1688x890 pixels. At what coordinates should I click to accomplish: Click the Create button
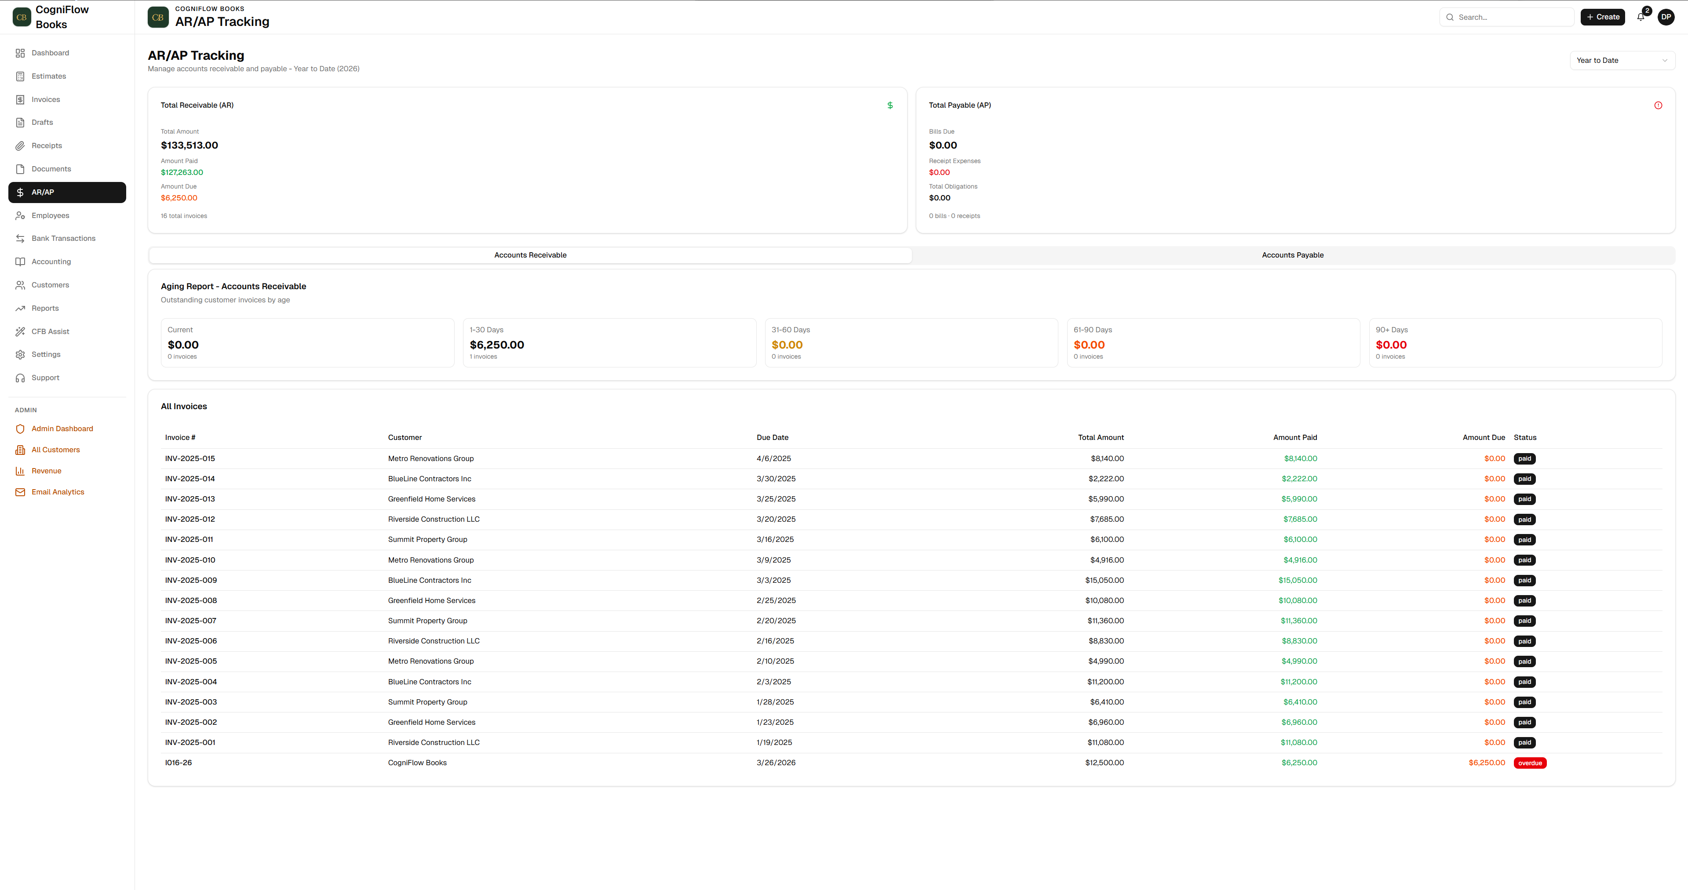click(x=1603, y=16)
